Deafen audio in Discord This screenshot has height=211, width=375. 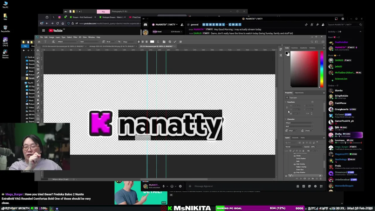(172, 186)
